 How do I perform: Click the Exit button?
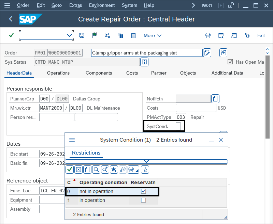tap(261, 35)
